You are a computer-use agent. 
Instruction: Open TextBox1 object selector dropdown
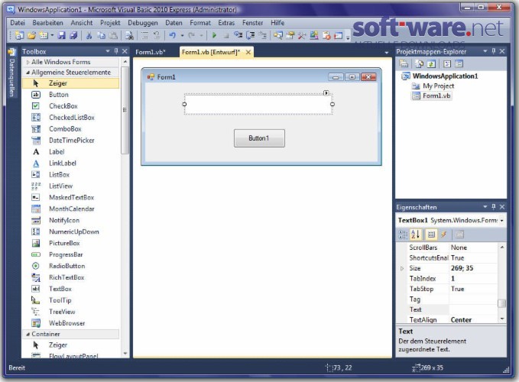pos(501,221)
